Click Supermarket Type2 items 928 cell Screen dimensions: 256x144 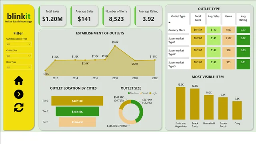pos(228,52)
